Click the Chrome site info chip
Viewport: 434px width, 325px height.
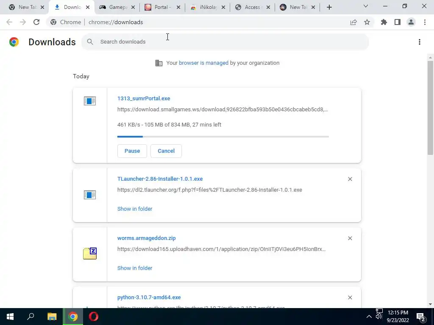(x=66, y=22)
